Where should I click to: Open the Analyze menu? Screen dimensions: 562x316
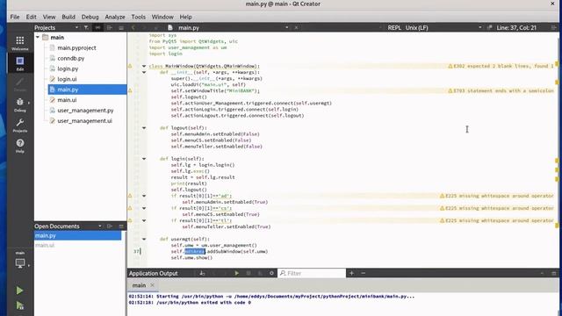click(115, 17)
